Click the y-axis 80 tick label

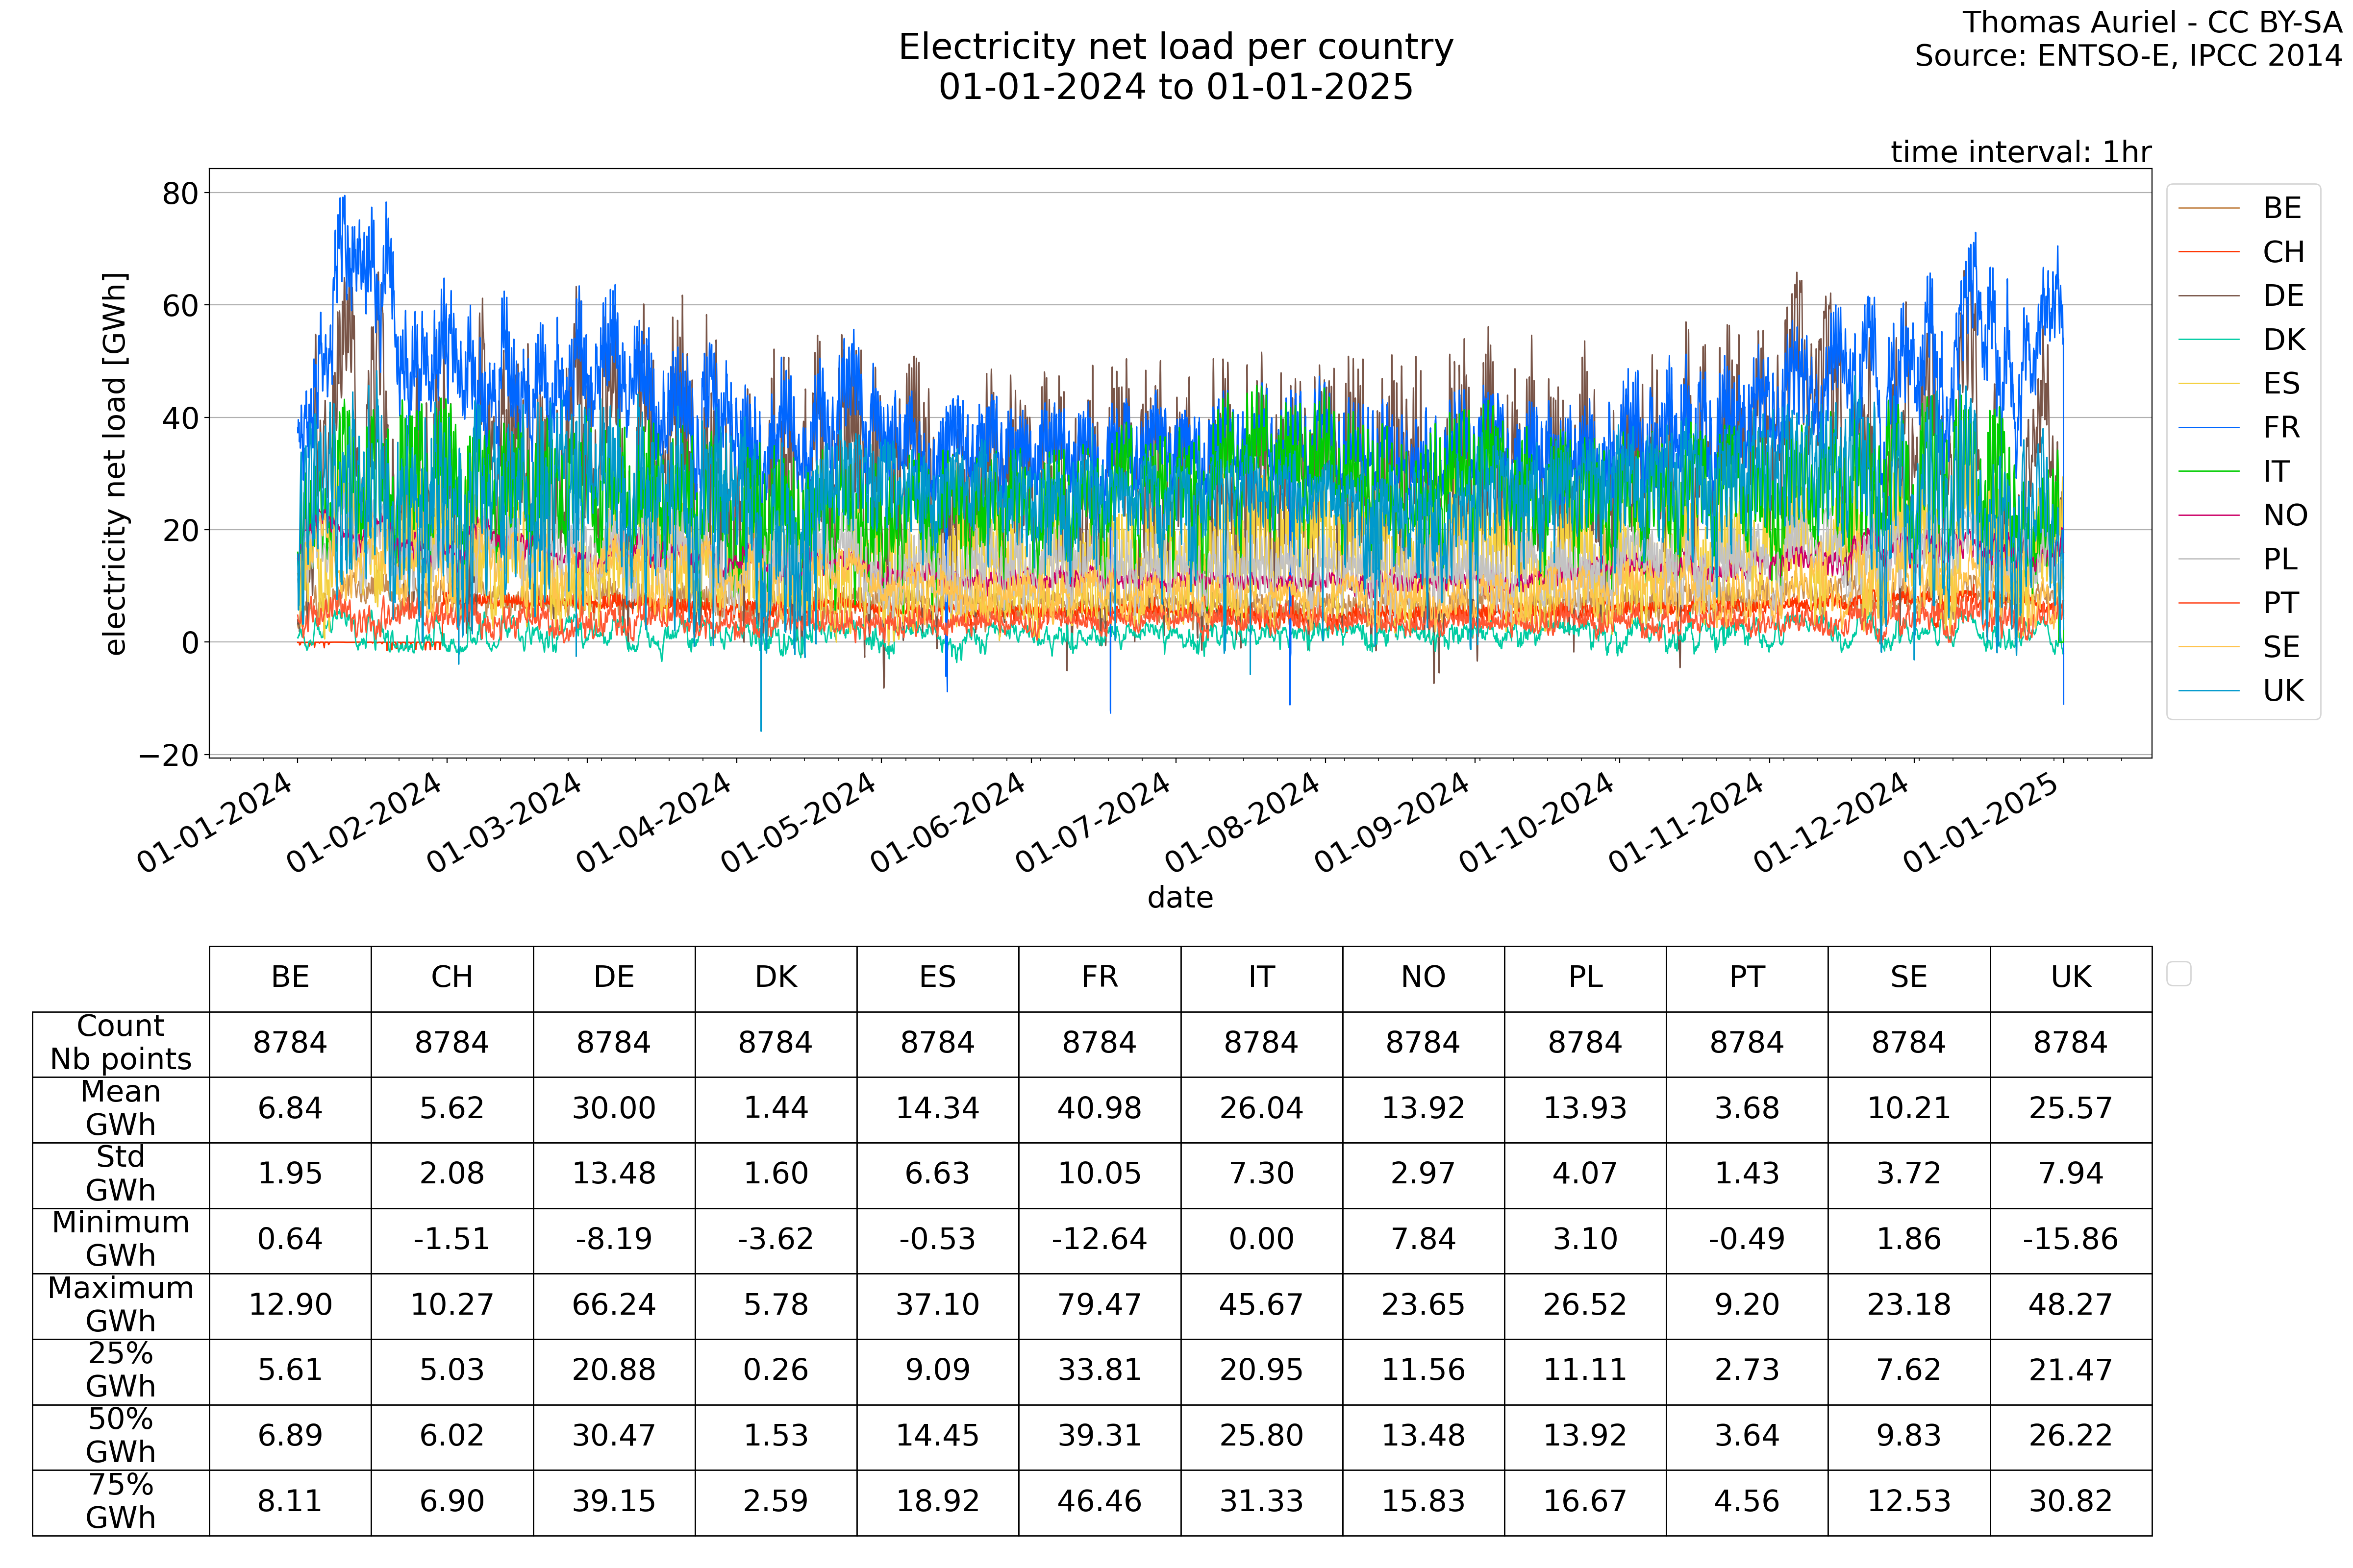tap(181, 194)
